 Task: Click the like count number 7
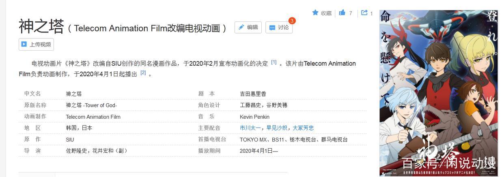(x=351, y=13)
